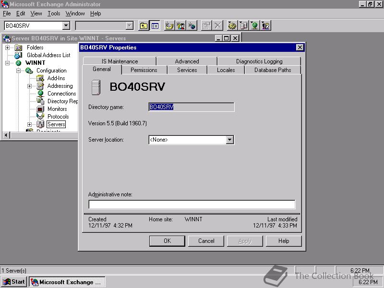Switch to the Locales tab

[x=226, y=70]
